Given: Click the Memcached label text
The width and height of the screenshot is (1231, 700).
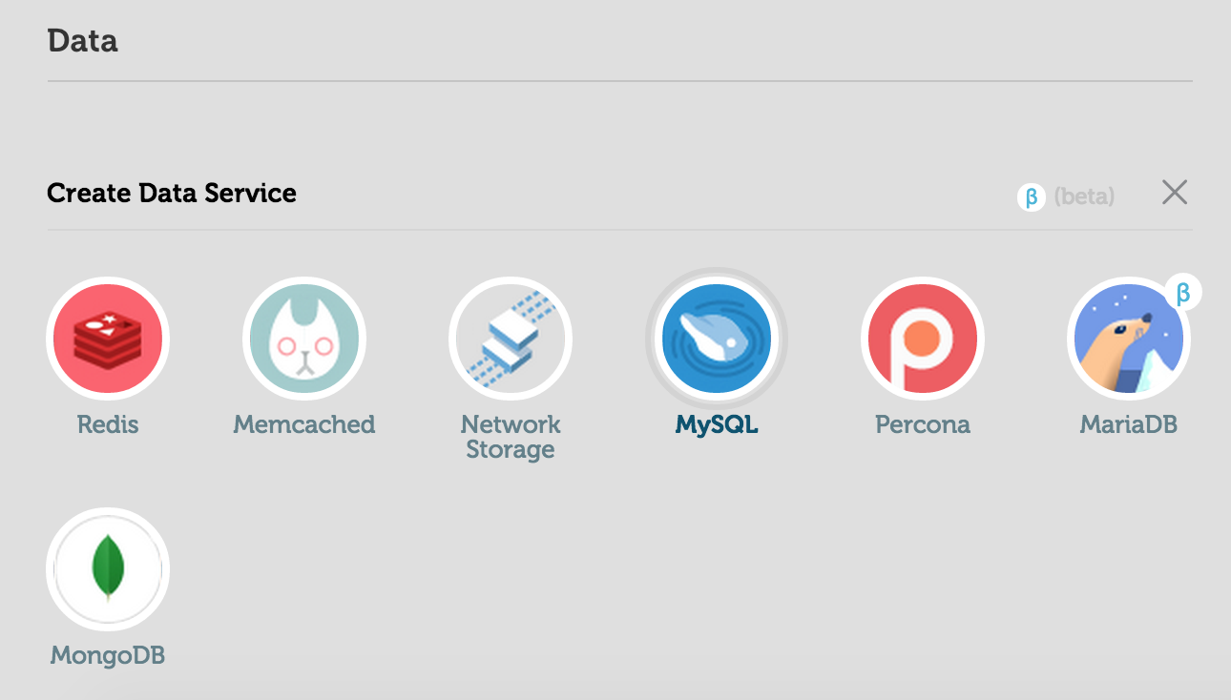Looking at the screenshot, I should 304,424.
